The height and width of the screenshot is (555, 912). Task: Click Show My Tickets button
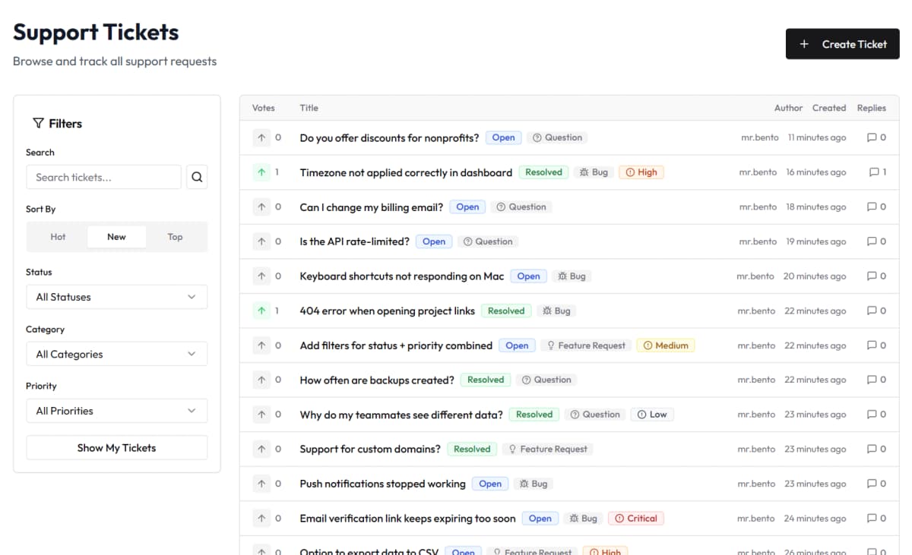tap(116, 448)
